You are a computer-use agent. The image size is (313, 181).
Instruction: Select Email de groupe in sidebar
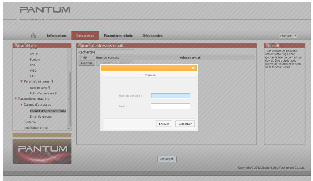coord(41,116)
